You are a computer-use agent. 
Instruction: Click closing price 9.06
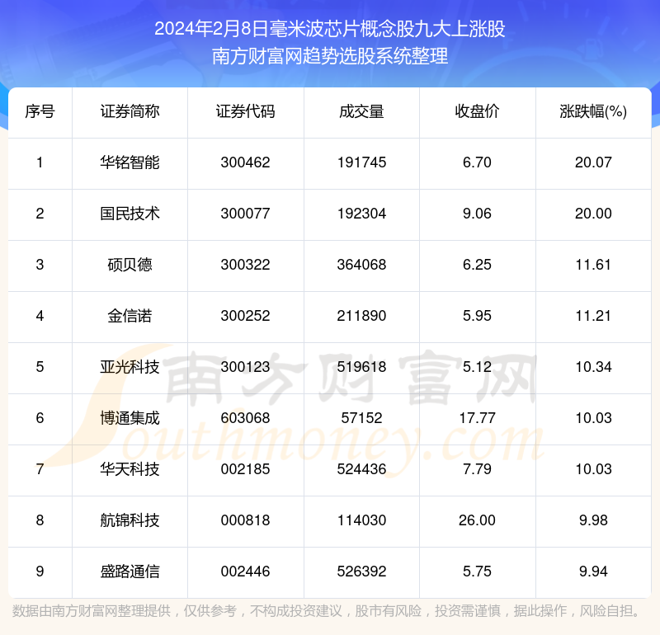[x=478, y=214]
